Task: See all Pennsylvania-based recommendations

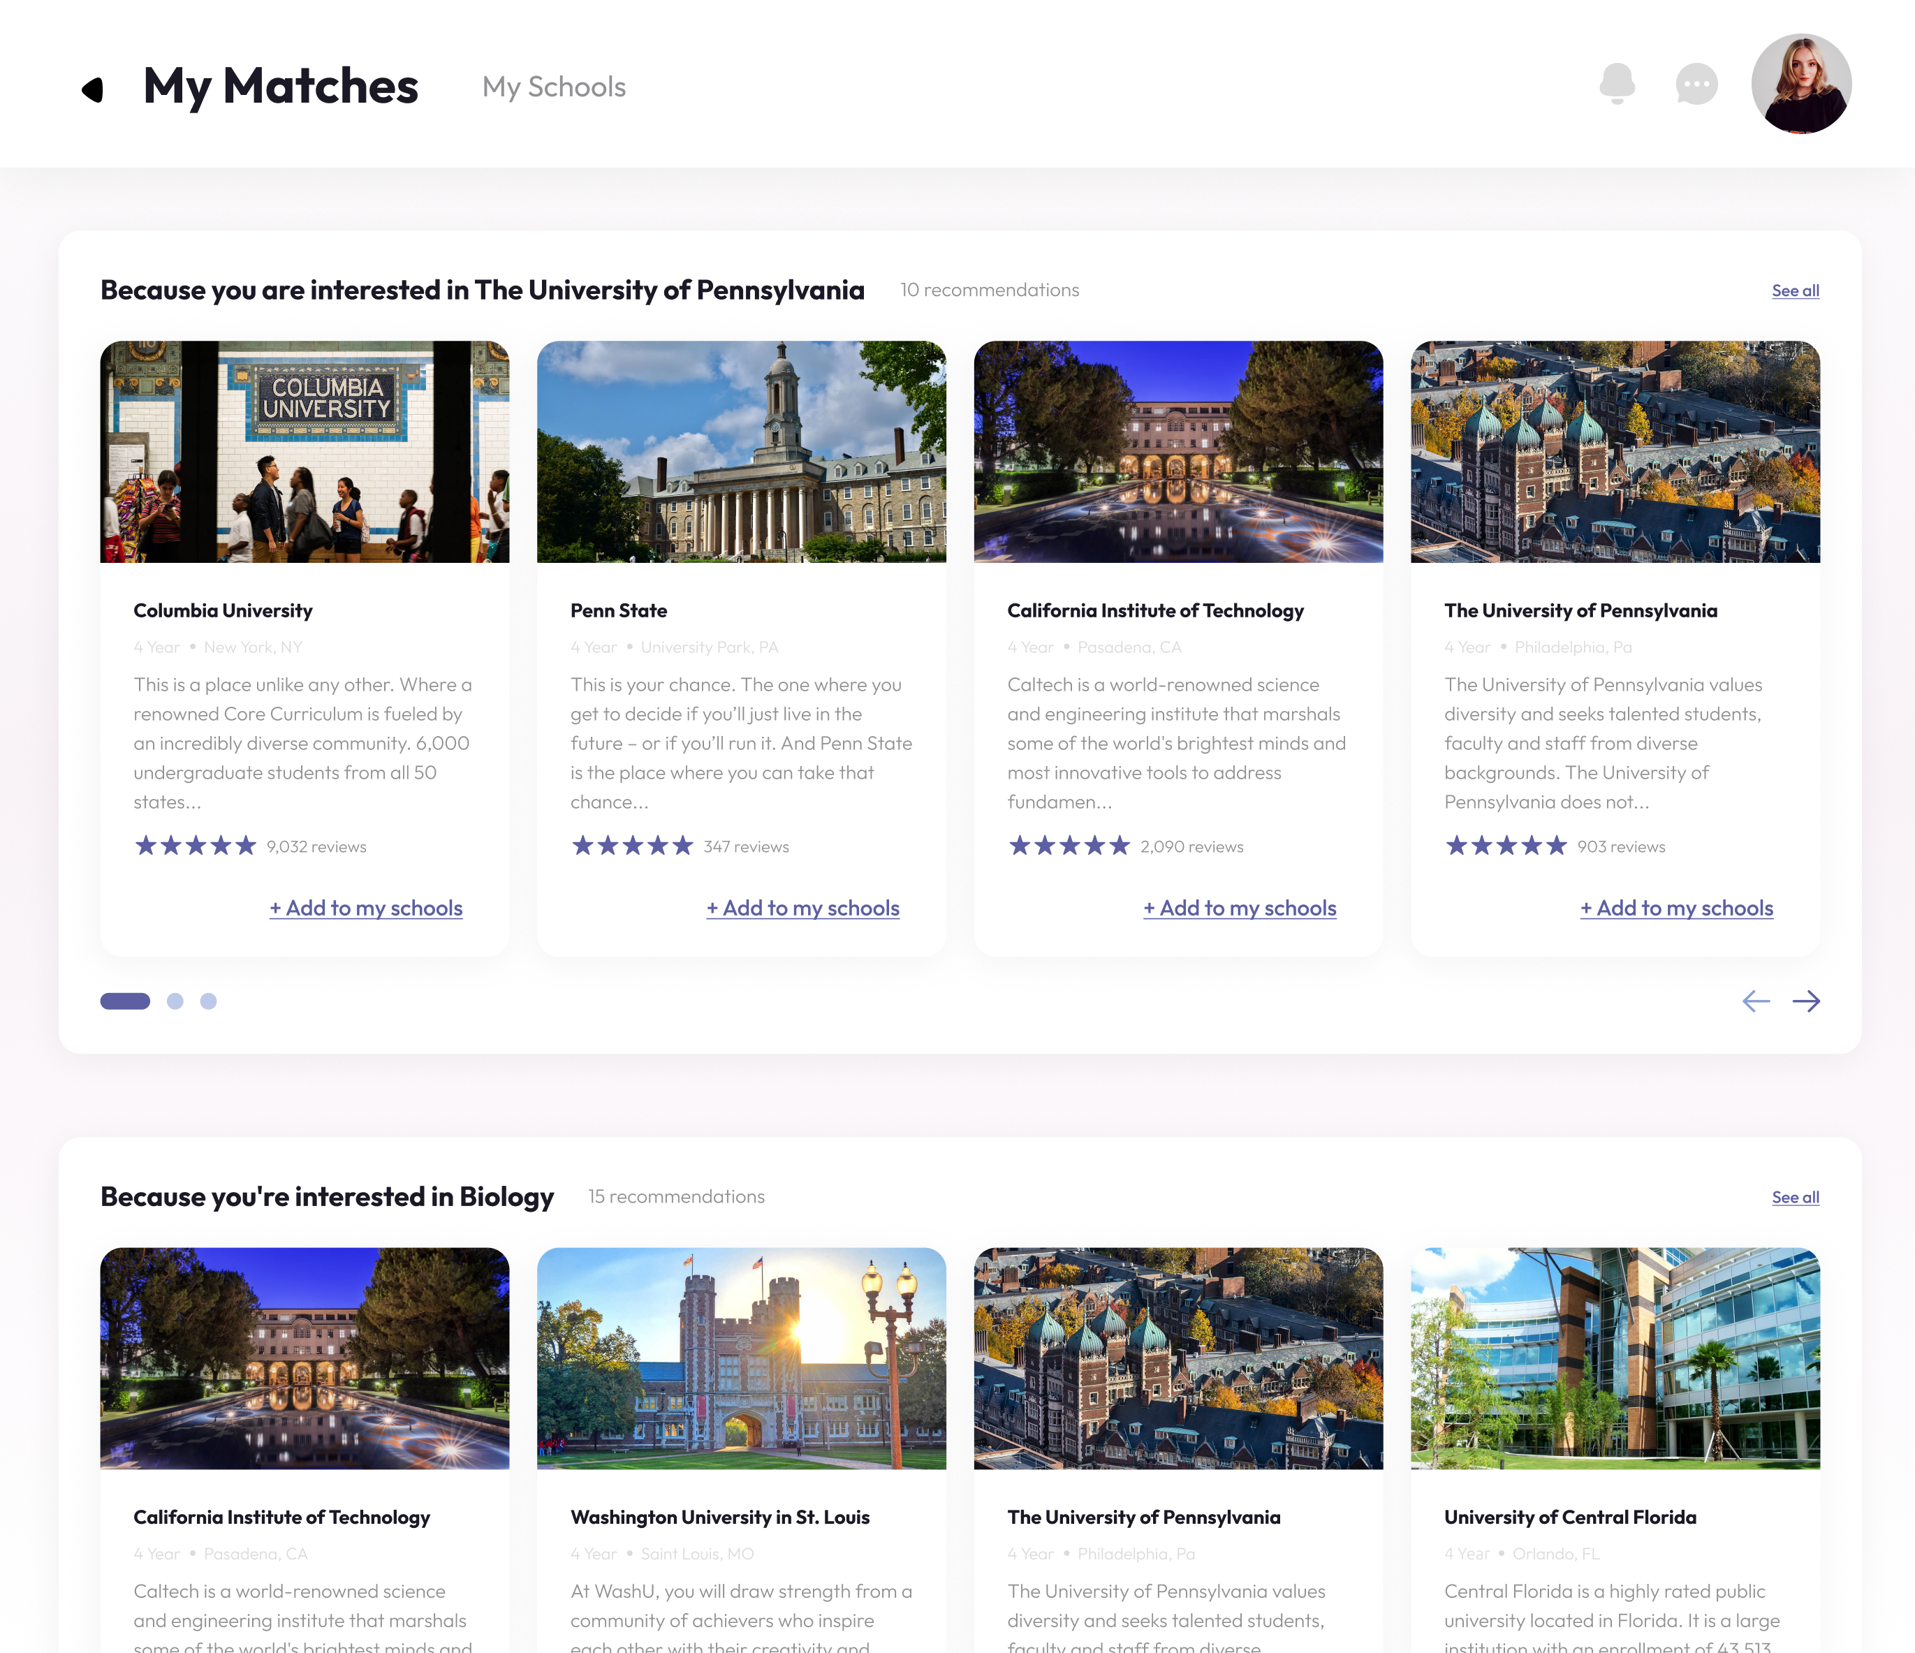Action: (1795, 290)
